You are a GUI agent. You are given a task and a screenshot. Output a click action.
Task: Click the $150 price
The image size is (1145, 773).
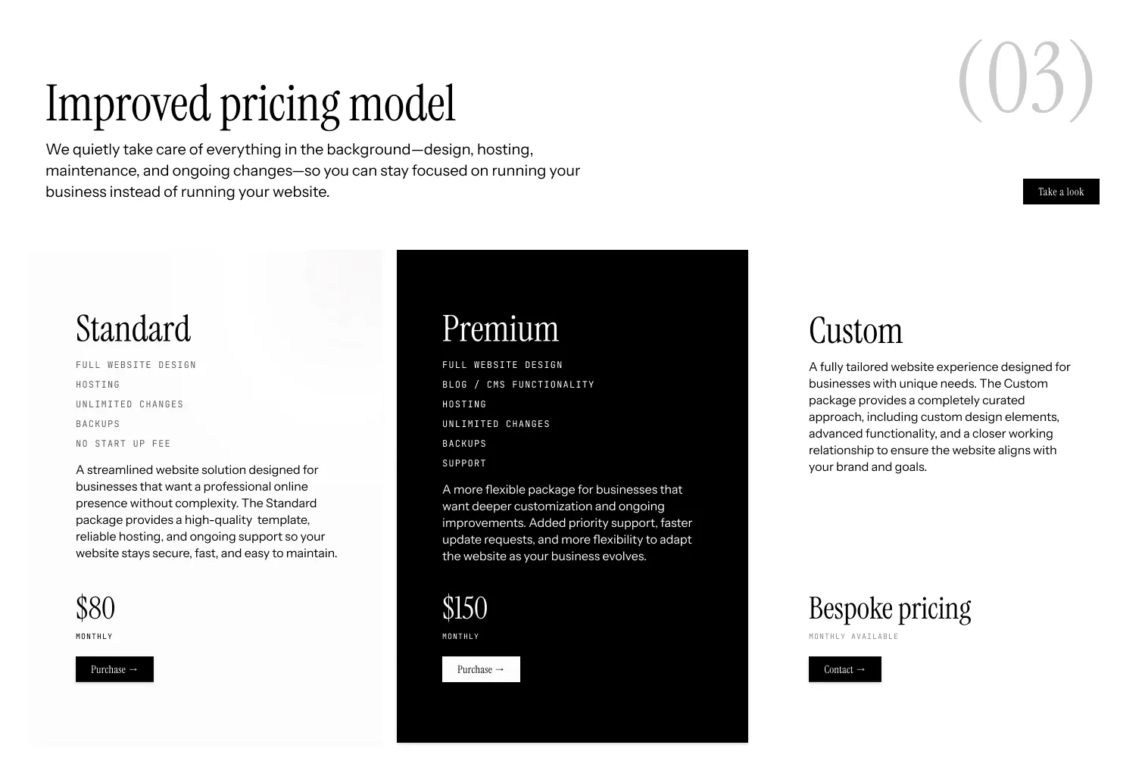point(465,608)
